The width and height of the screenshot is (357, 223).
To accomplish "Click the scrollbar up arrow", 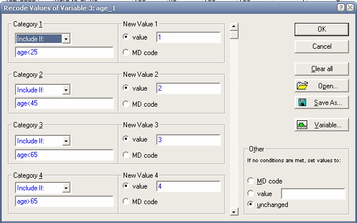I will pyautogui.click(x=234, y=26).
